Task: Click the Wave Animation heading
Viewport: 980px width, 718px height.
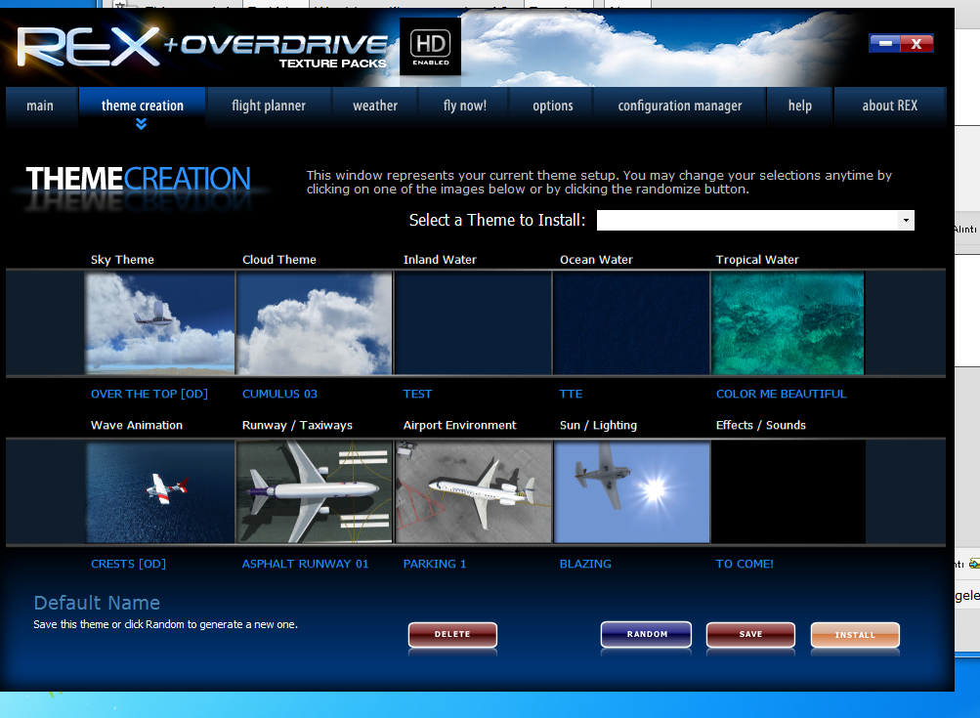Action: tap(137, 426)
